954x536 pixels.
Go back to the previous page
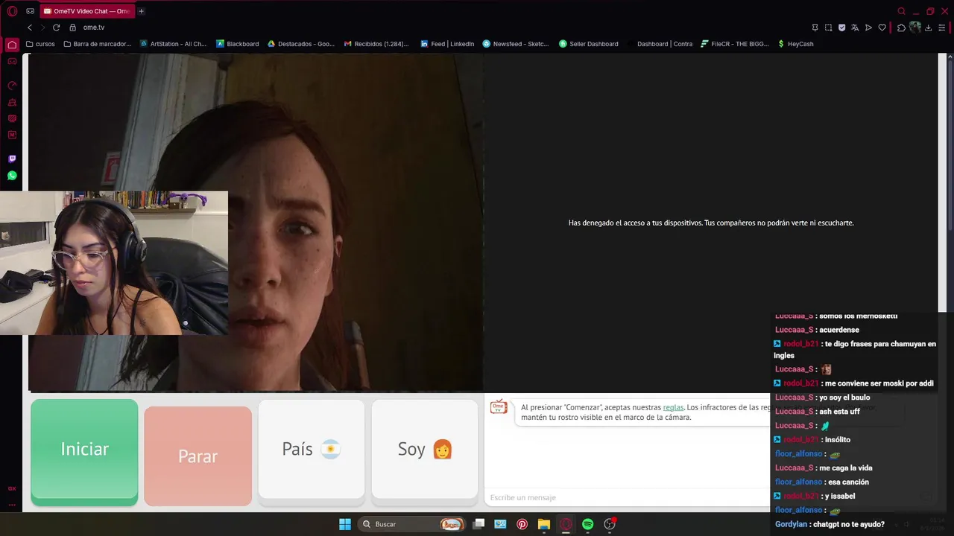click(30, 28)
